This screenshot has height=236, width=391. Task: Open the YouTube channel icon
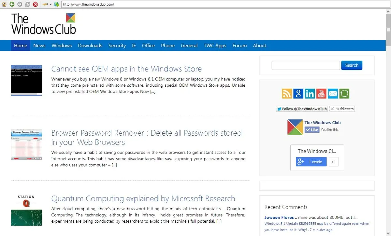[x=321, y=94]
